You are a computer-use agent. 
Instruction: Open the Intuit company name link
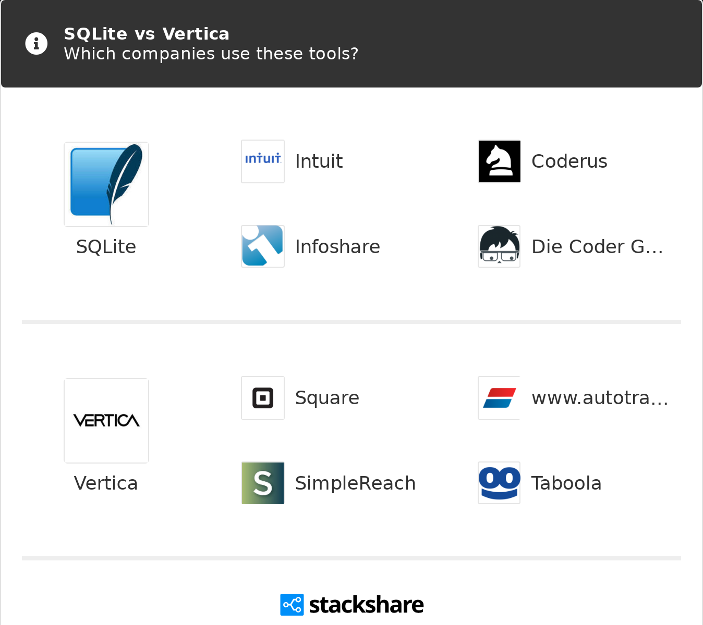(x=319, y=161)
